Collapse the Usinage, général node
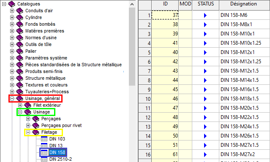Screen dimensions: 270x162 (12, 99)
